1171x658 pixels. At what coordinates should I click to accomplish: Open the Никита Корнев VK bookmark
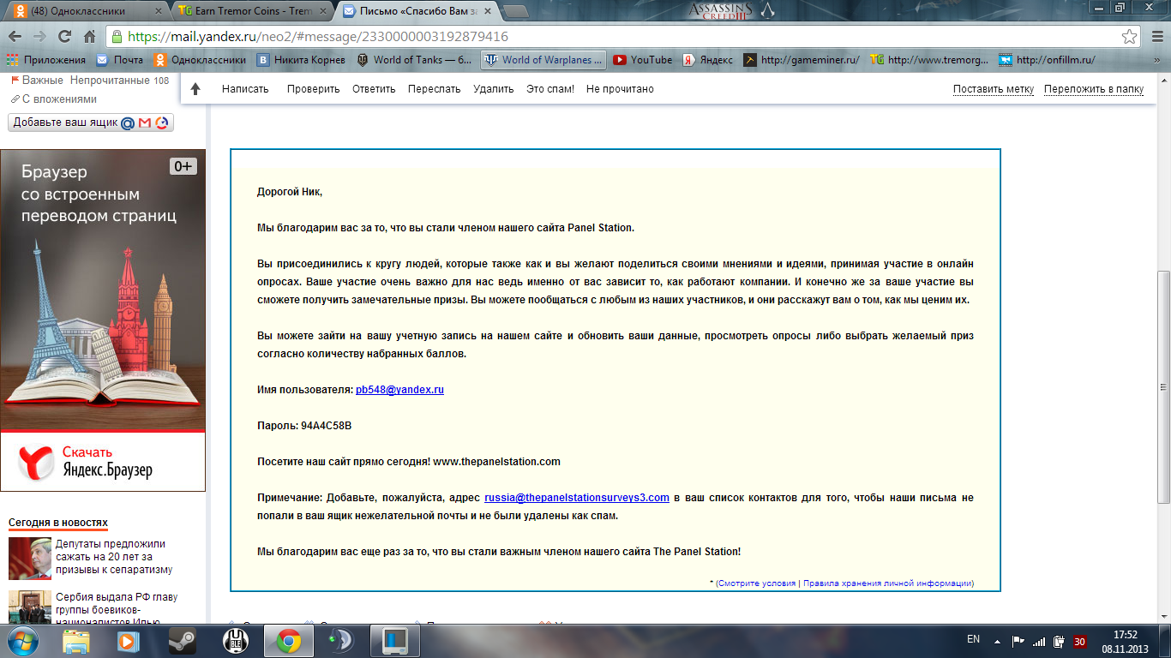(301, 60)
